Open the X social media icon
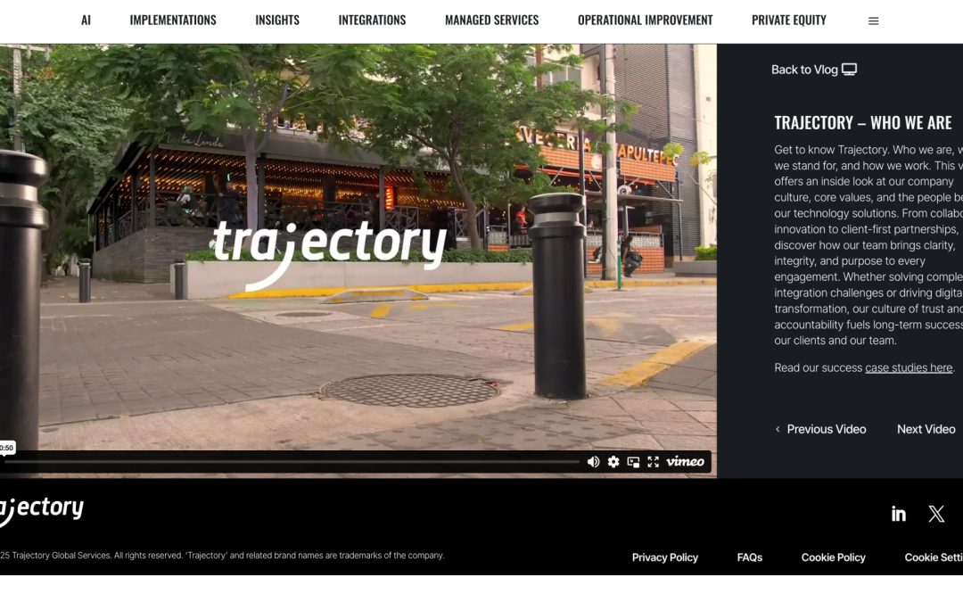Screen dimensions: 963x602 (x=936, y=514)
